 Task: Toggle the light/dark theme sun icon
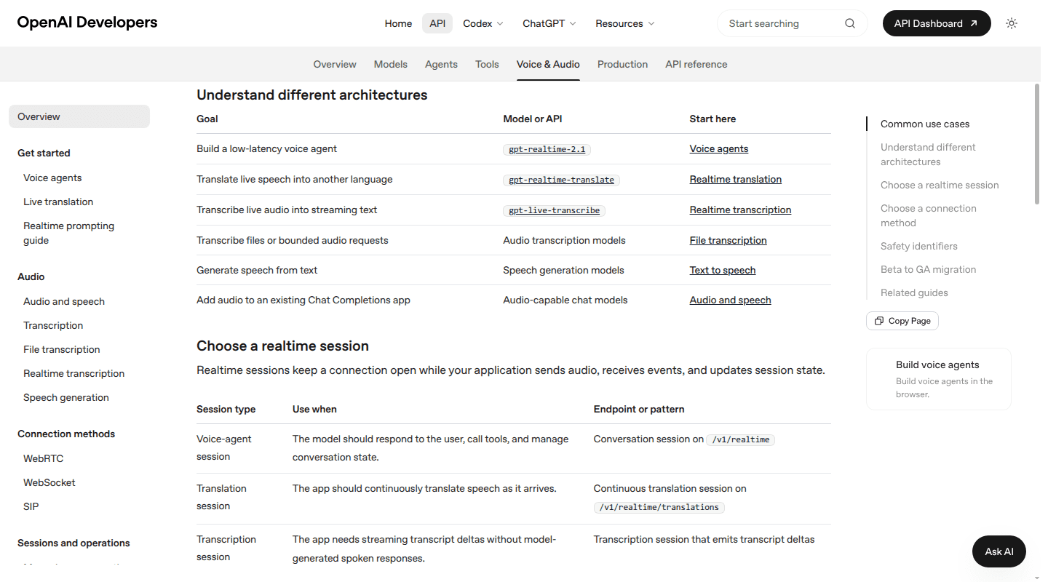click(1012, 23)
